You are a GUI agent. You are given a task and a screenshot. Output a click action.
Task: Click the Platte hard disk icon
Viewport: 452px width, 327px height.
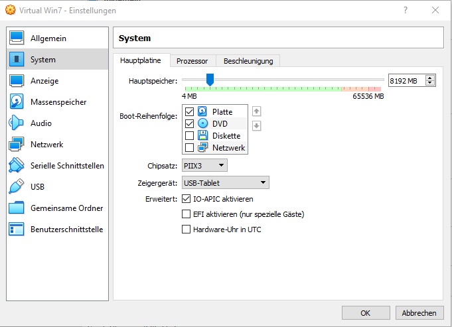coord(202,111)
